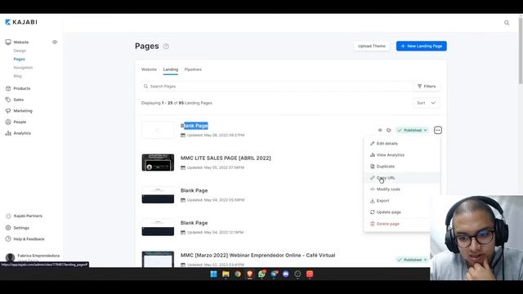Open Chrome from taskbar
Viewport: 523px width, 294px height.
(238, 274)
